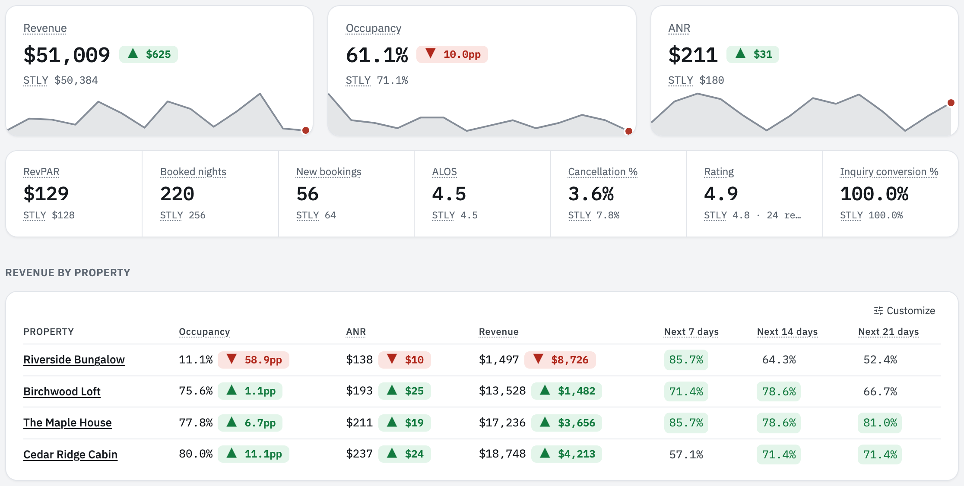Viewport: 964px width, 486px height.
Task: Click Cedar Ridge Cabin's $18,748 revenue value
Action: click(502, 454)
